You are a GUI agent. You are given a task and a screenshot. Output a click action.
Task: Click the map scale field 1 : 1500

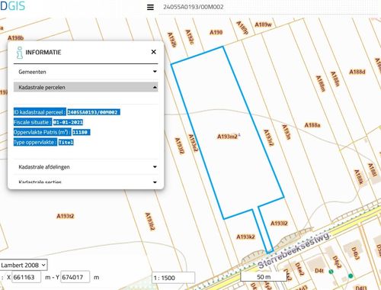point(174,278)
